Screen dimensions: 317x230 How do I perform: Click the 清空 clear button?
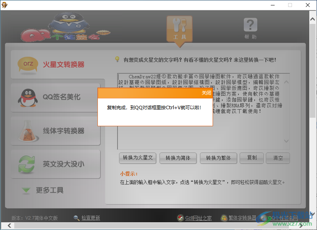[x=278, y=158]
